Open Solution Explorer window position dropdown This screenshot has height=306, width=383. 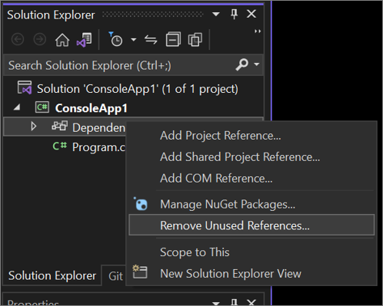coord(216,14)
